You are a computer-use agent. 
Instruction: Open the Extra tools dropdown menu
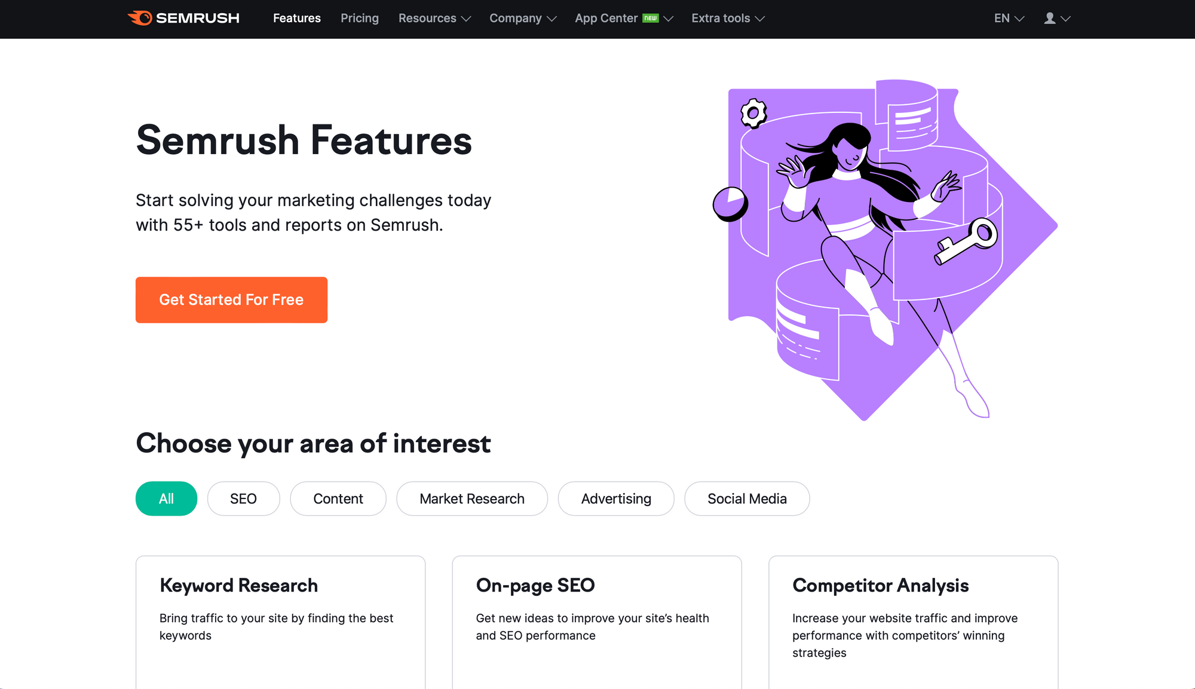click(728, 18)
